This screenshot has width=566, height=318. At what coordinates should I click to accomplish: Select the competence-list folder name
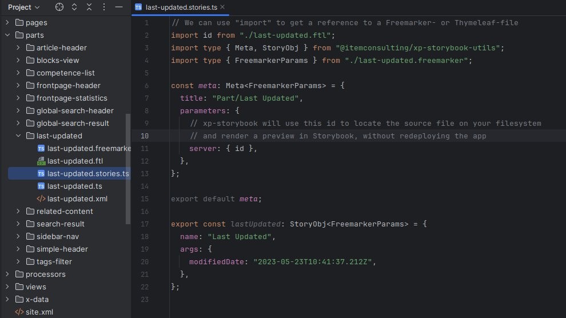(65, 73)
